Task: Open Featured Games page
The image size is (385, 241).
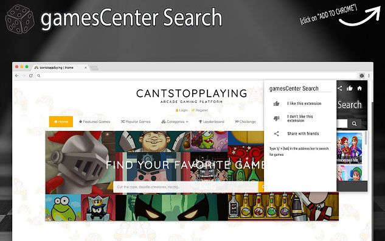Action: click(x=94, y=122)
